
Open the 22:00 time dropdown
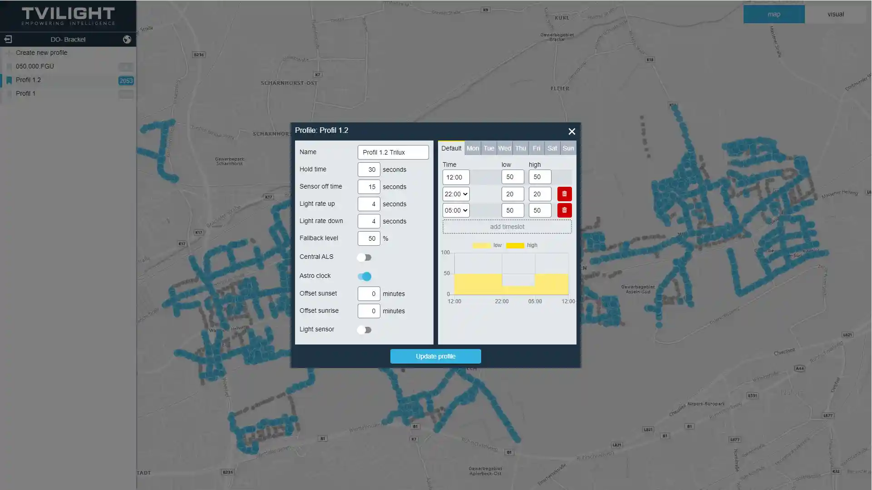tap(456, 194)
